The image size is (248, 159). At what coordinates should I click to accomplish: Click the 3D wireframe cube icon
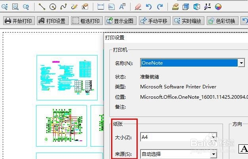click(x=186, y=7)
